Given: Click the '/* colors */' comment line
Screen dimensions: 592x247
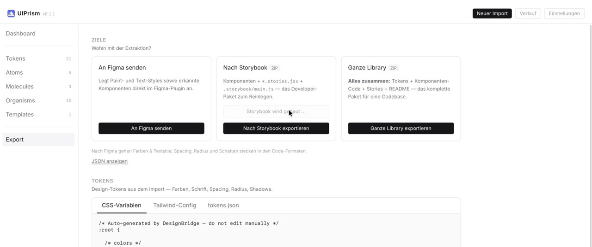Looking at the screenshot, I should 123,243.
